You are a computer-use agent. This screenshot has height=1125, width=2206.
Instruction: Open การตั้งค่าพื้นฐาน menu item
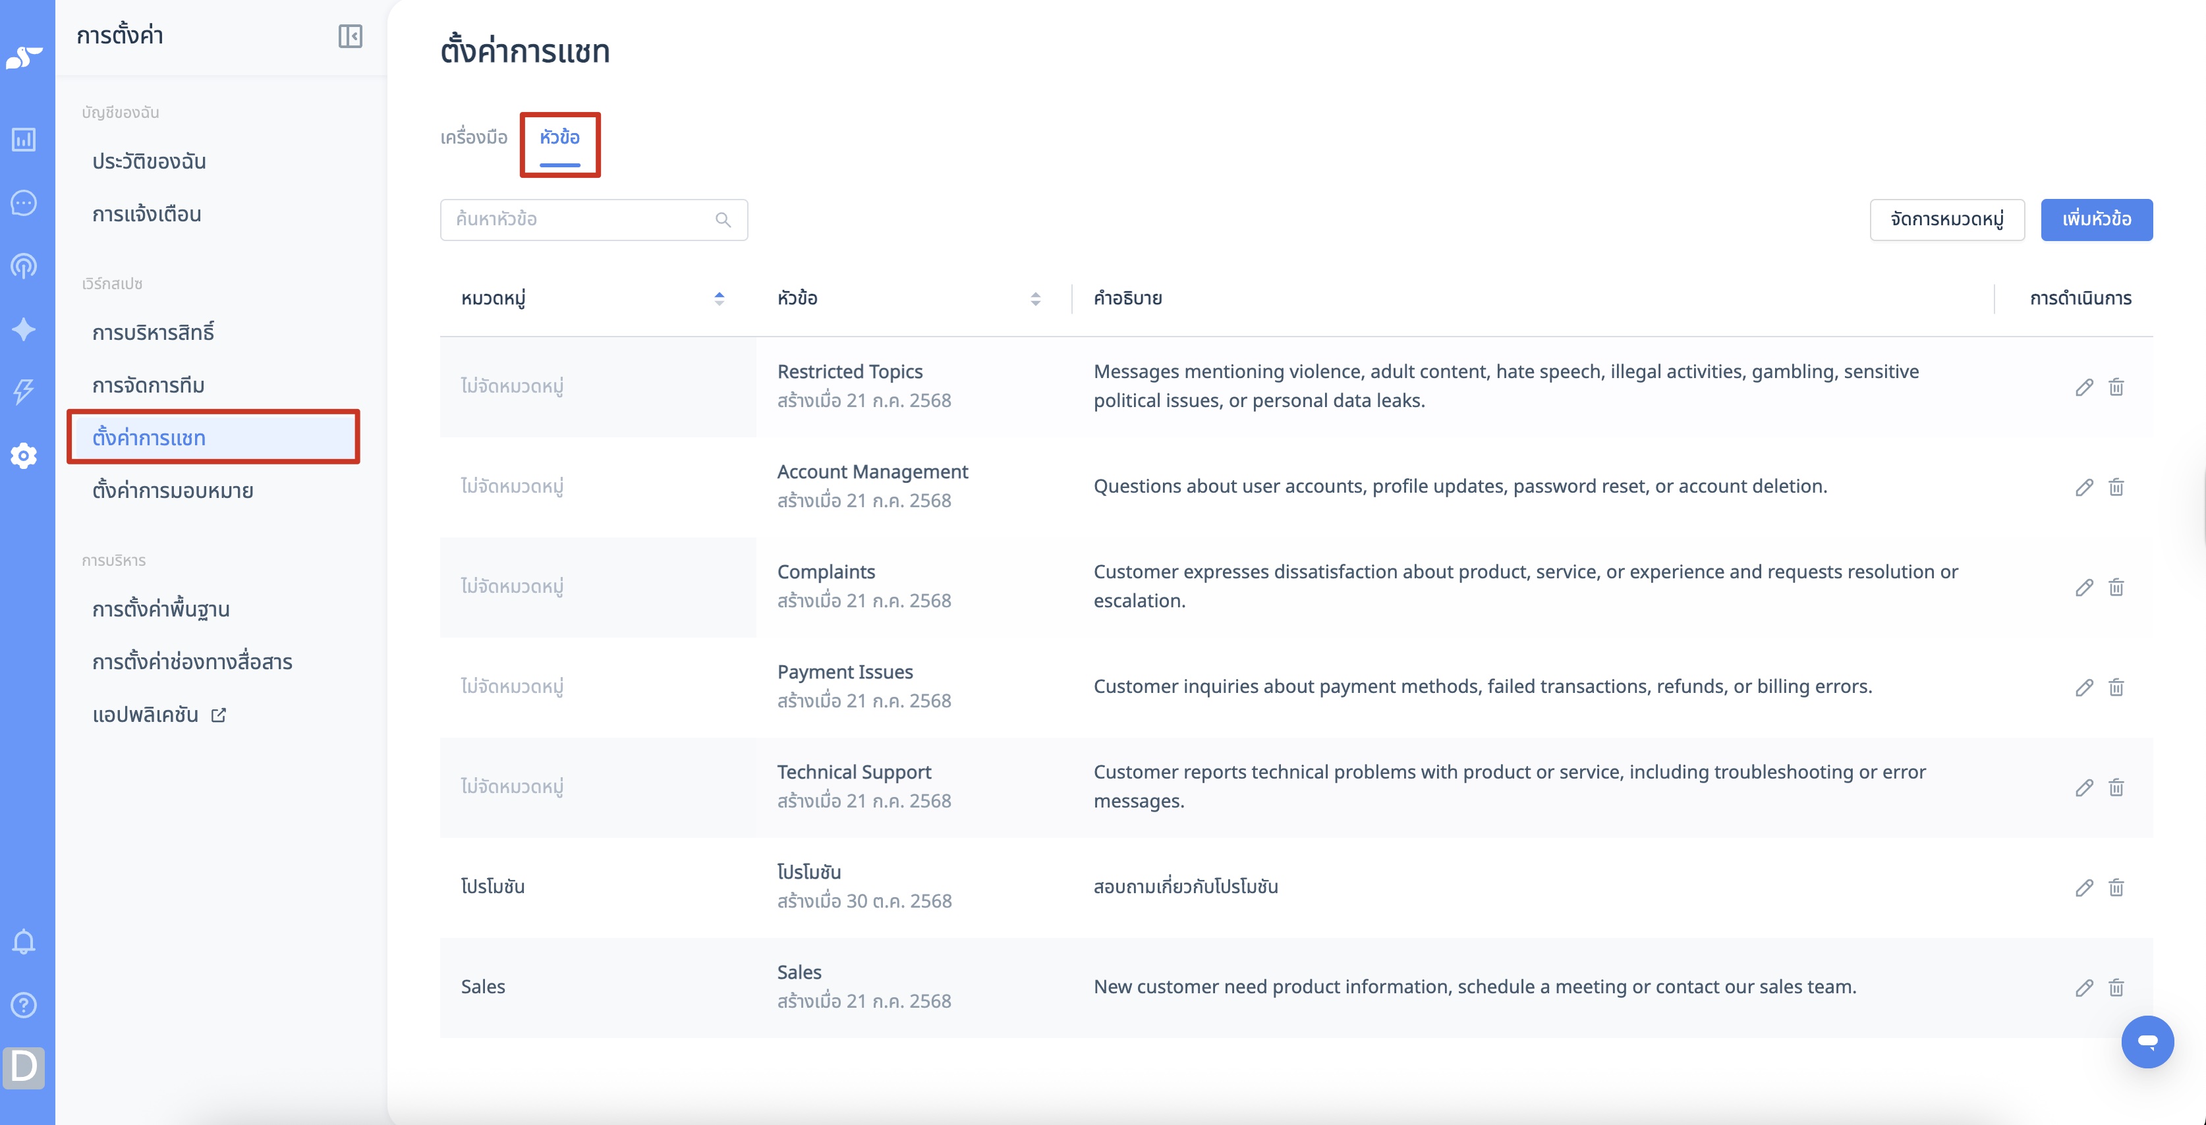point(161,609)
